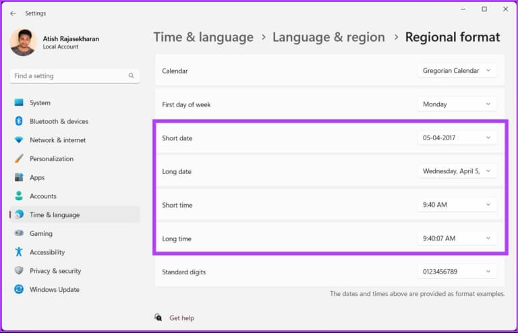Open the Short date format dropdown
The width and height of the screenshot is (518, 333).
457,138
